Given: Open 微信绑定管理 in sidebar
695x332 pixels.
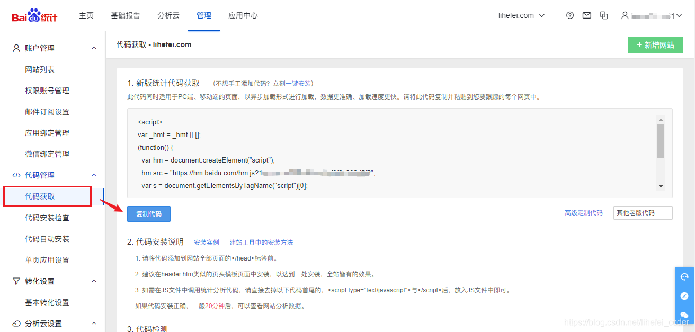Looking at the screenshot, I should (x=47, y=154).
